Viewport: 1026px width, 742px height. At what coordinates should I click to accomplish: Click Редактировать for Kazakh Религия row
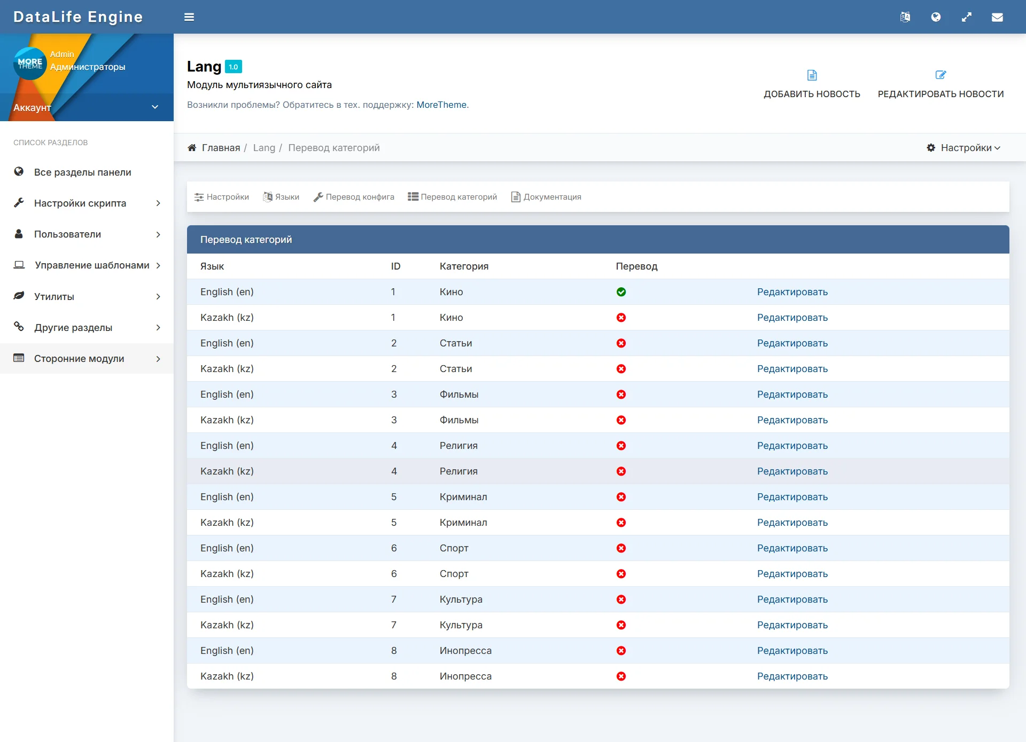coord(792,471)
